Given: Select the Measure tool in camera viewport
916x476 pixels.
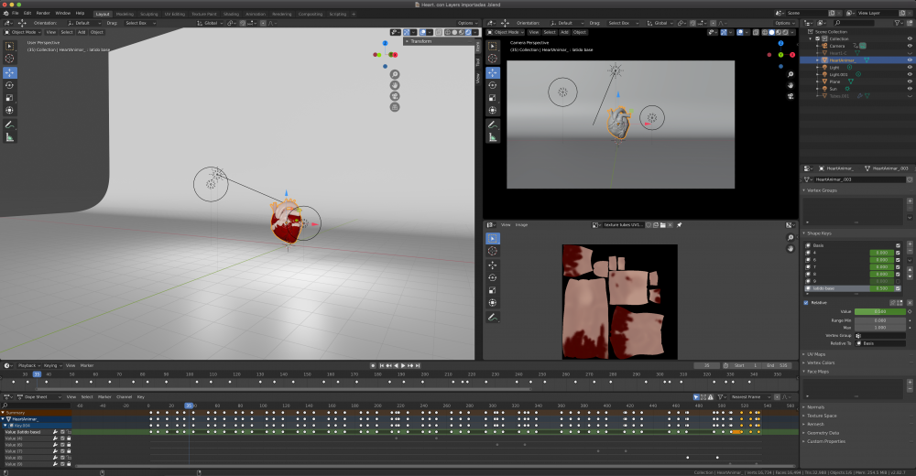Looking at the screenshot, I should coord(493,137).
